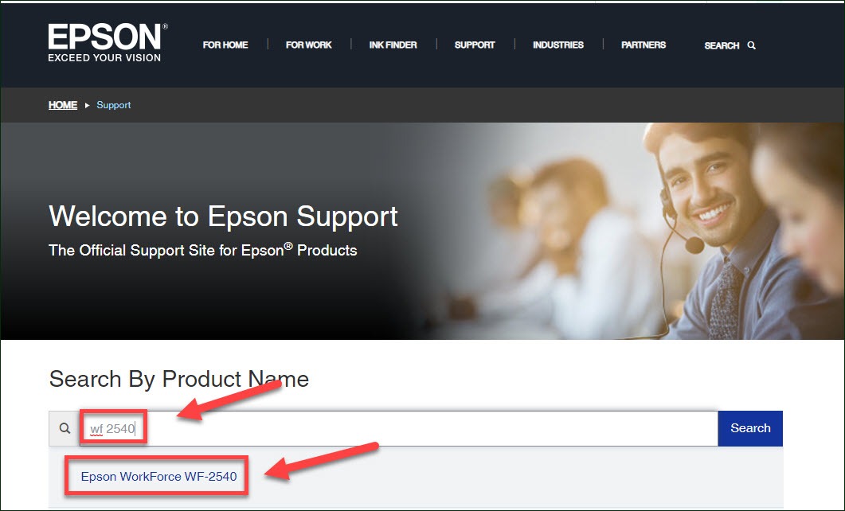Click the breadcrumb arrow separator after HOME
Screen dimensions: 845x511
coord(87,105)
